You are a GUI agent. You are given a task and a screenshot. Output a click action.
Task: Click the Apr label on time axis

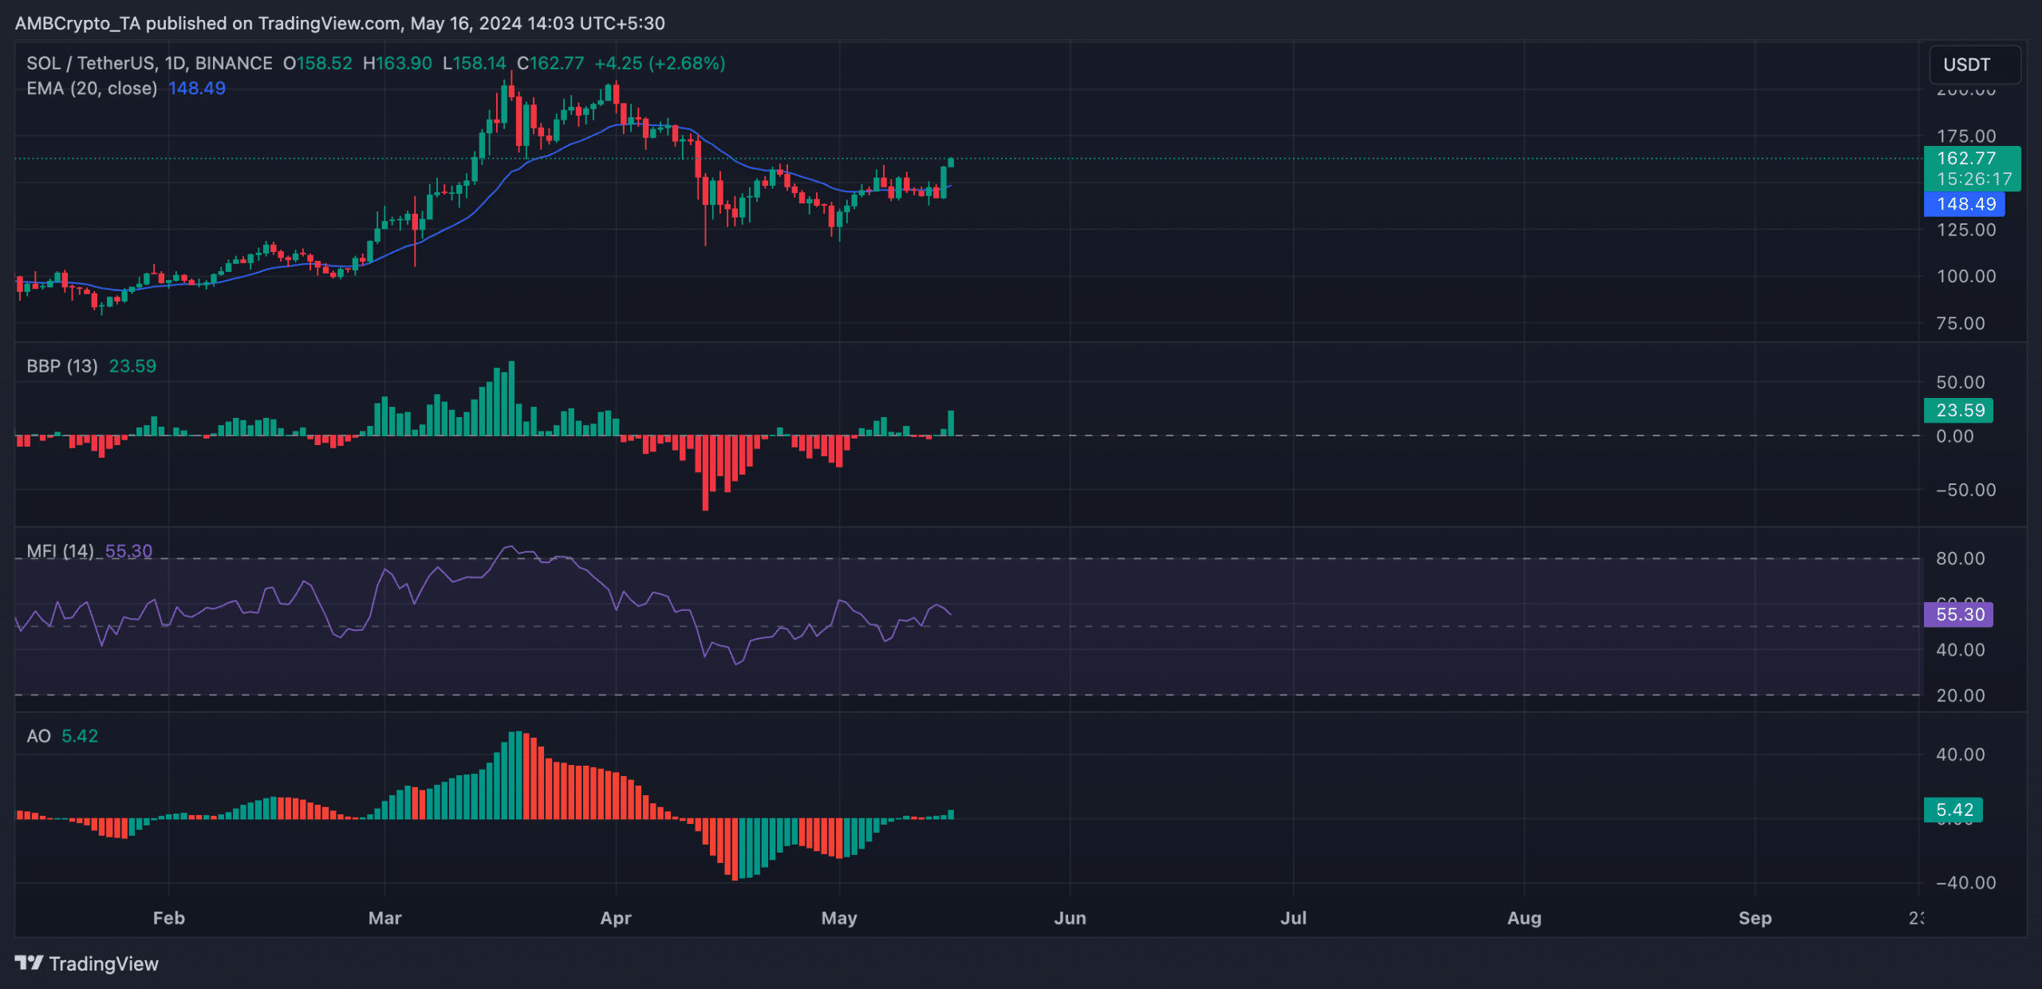[x=616, y=918]
